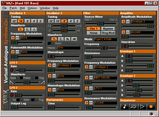
Task: Select Oscillator 2 pulse waveform icon
Action: [61, 39]
